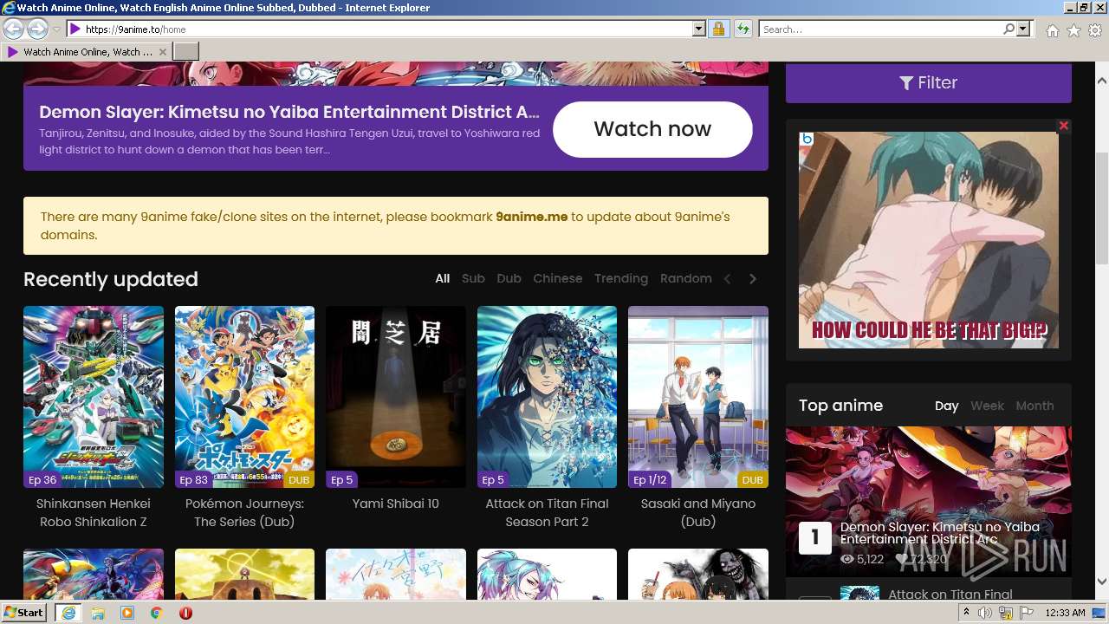Screen dimensions: 1109x624
Task: Click the Watch now button
Action: [x=652, y=129]
